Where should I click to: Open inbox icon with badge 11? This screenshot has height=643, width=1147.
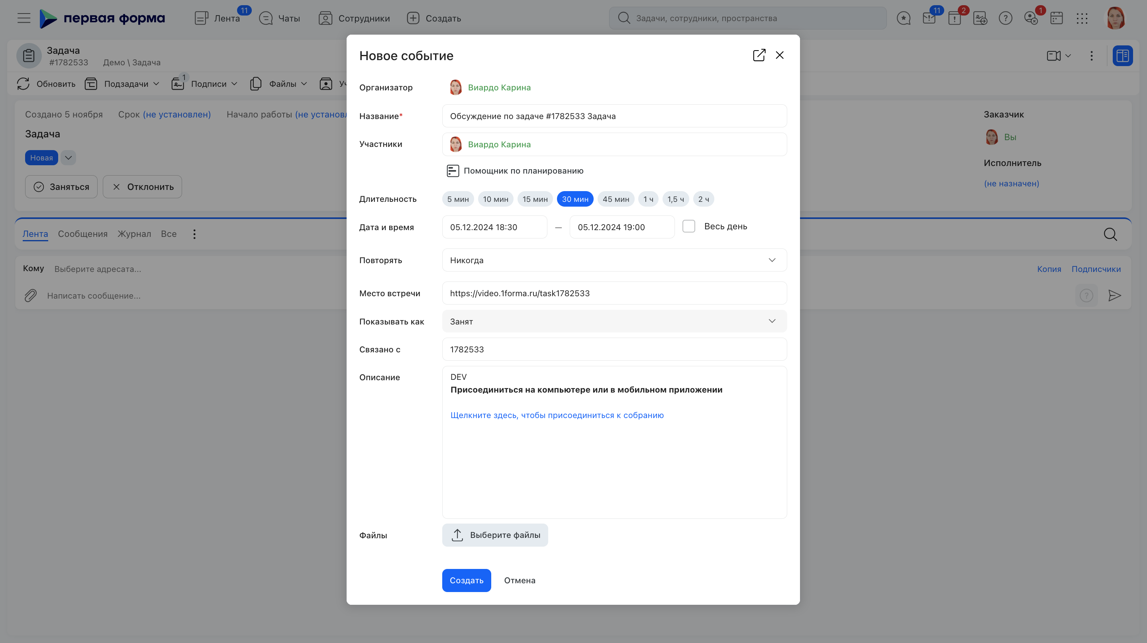929,18
